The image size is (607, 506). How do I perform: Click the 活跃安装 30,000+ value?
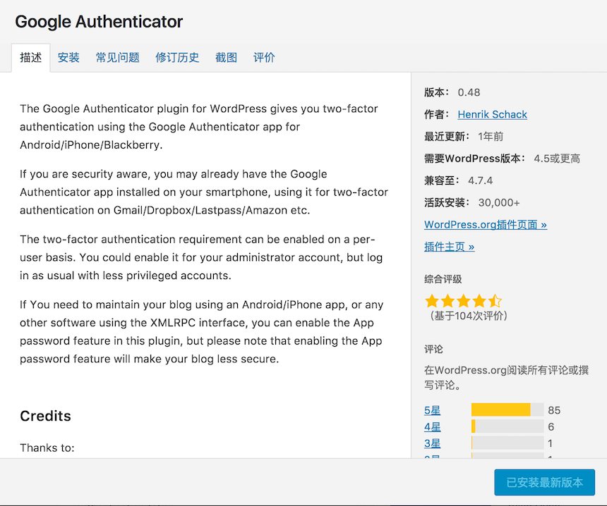(x=499, y=202)
